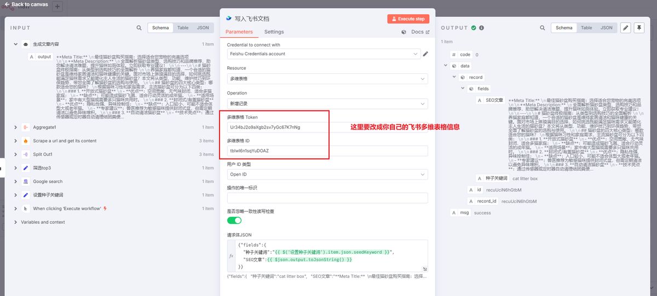Click the Aggregate1 node icon

pyautogui.click(x=26, y=127)
